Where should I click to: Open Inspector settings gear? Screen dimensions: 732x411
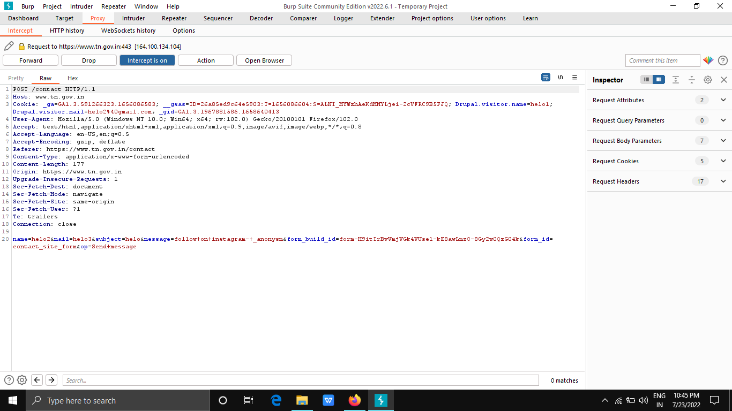[708, 80]
